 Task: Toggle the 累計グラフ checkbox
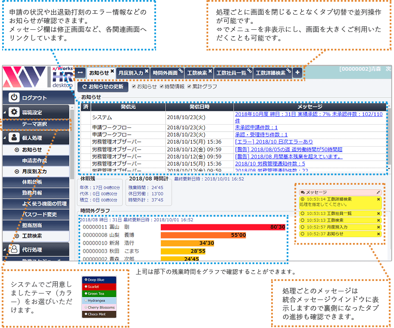[x=188, y=87]
